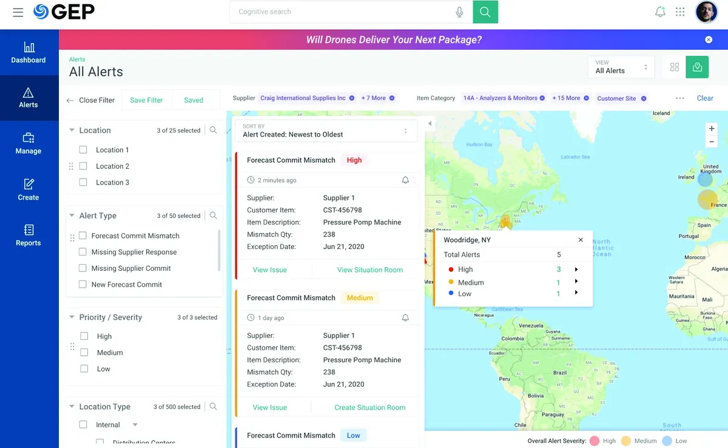Dismiss the drones banner
Screen dimensions: 728x448
[x=709, y=39]
